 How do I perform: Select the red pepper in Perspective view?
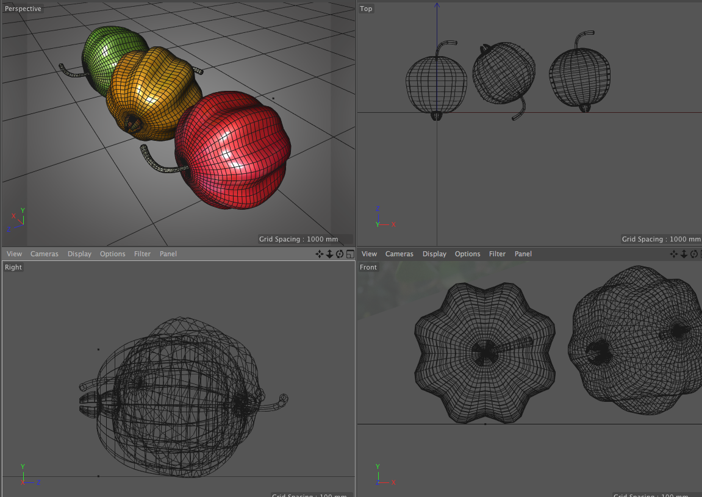[233, 150]
